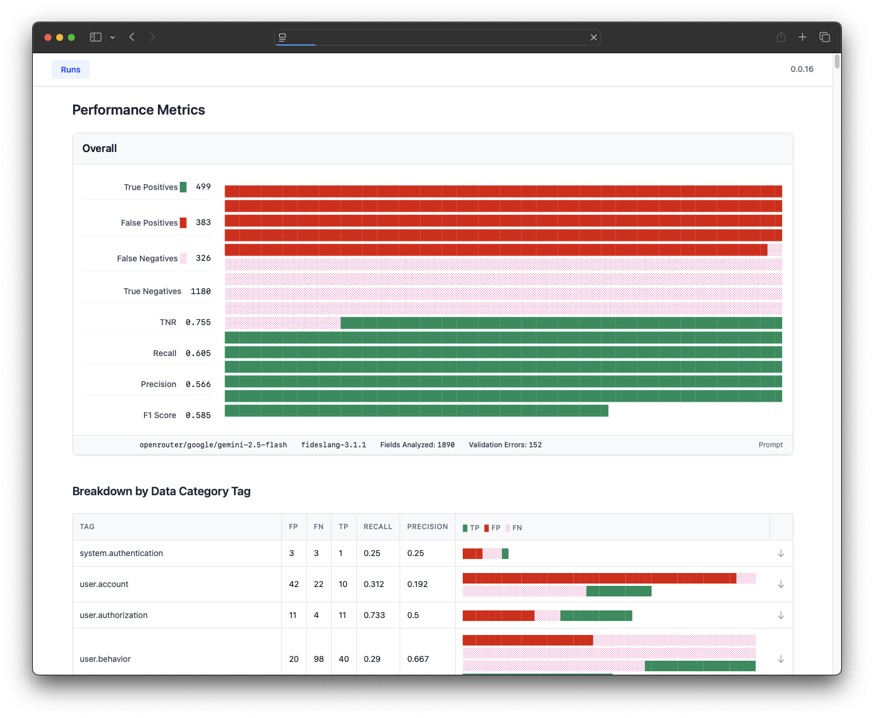The image size is (874, 718).
Task: Click the green True Positives swatch
Action: pos(183,187)
